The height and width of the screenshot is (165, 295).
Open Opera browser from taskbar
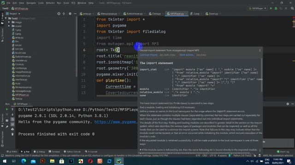(x=90, y=161)
